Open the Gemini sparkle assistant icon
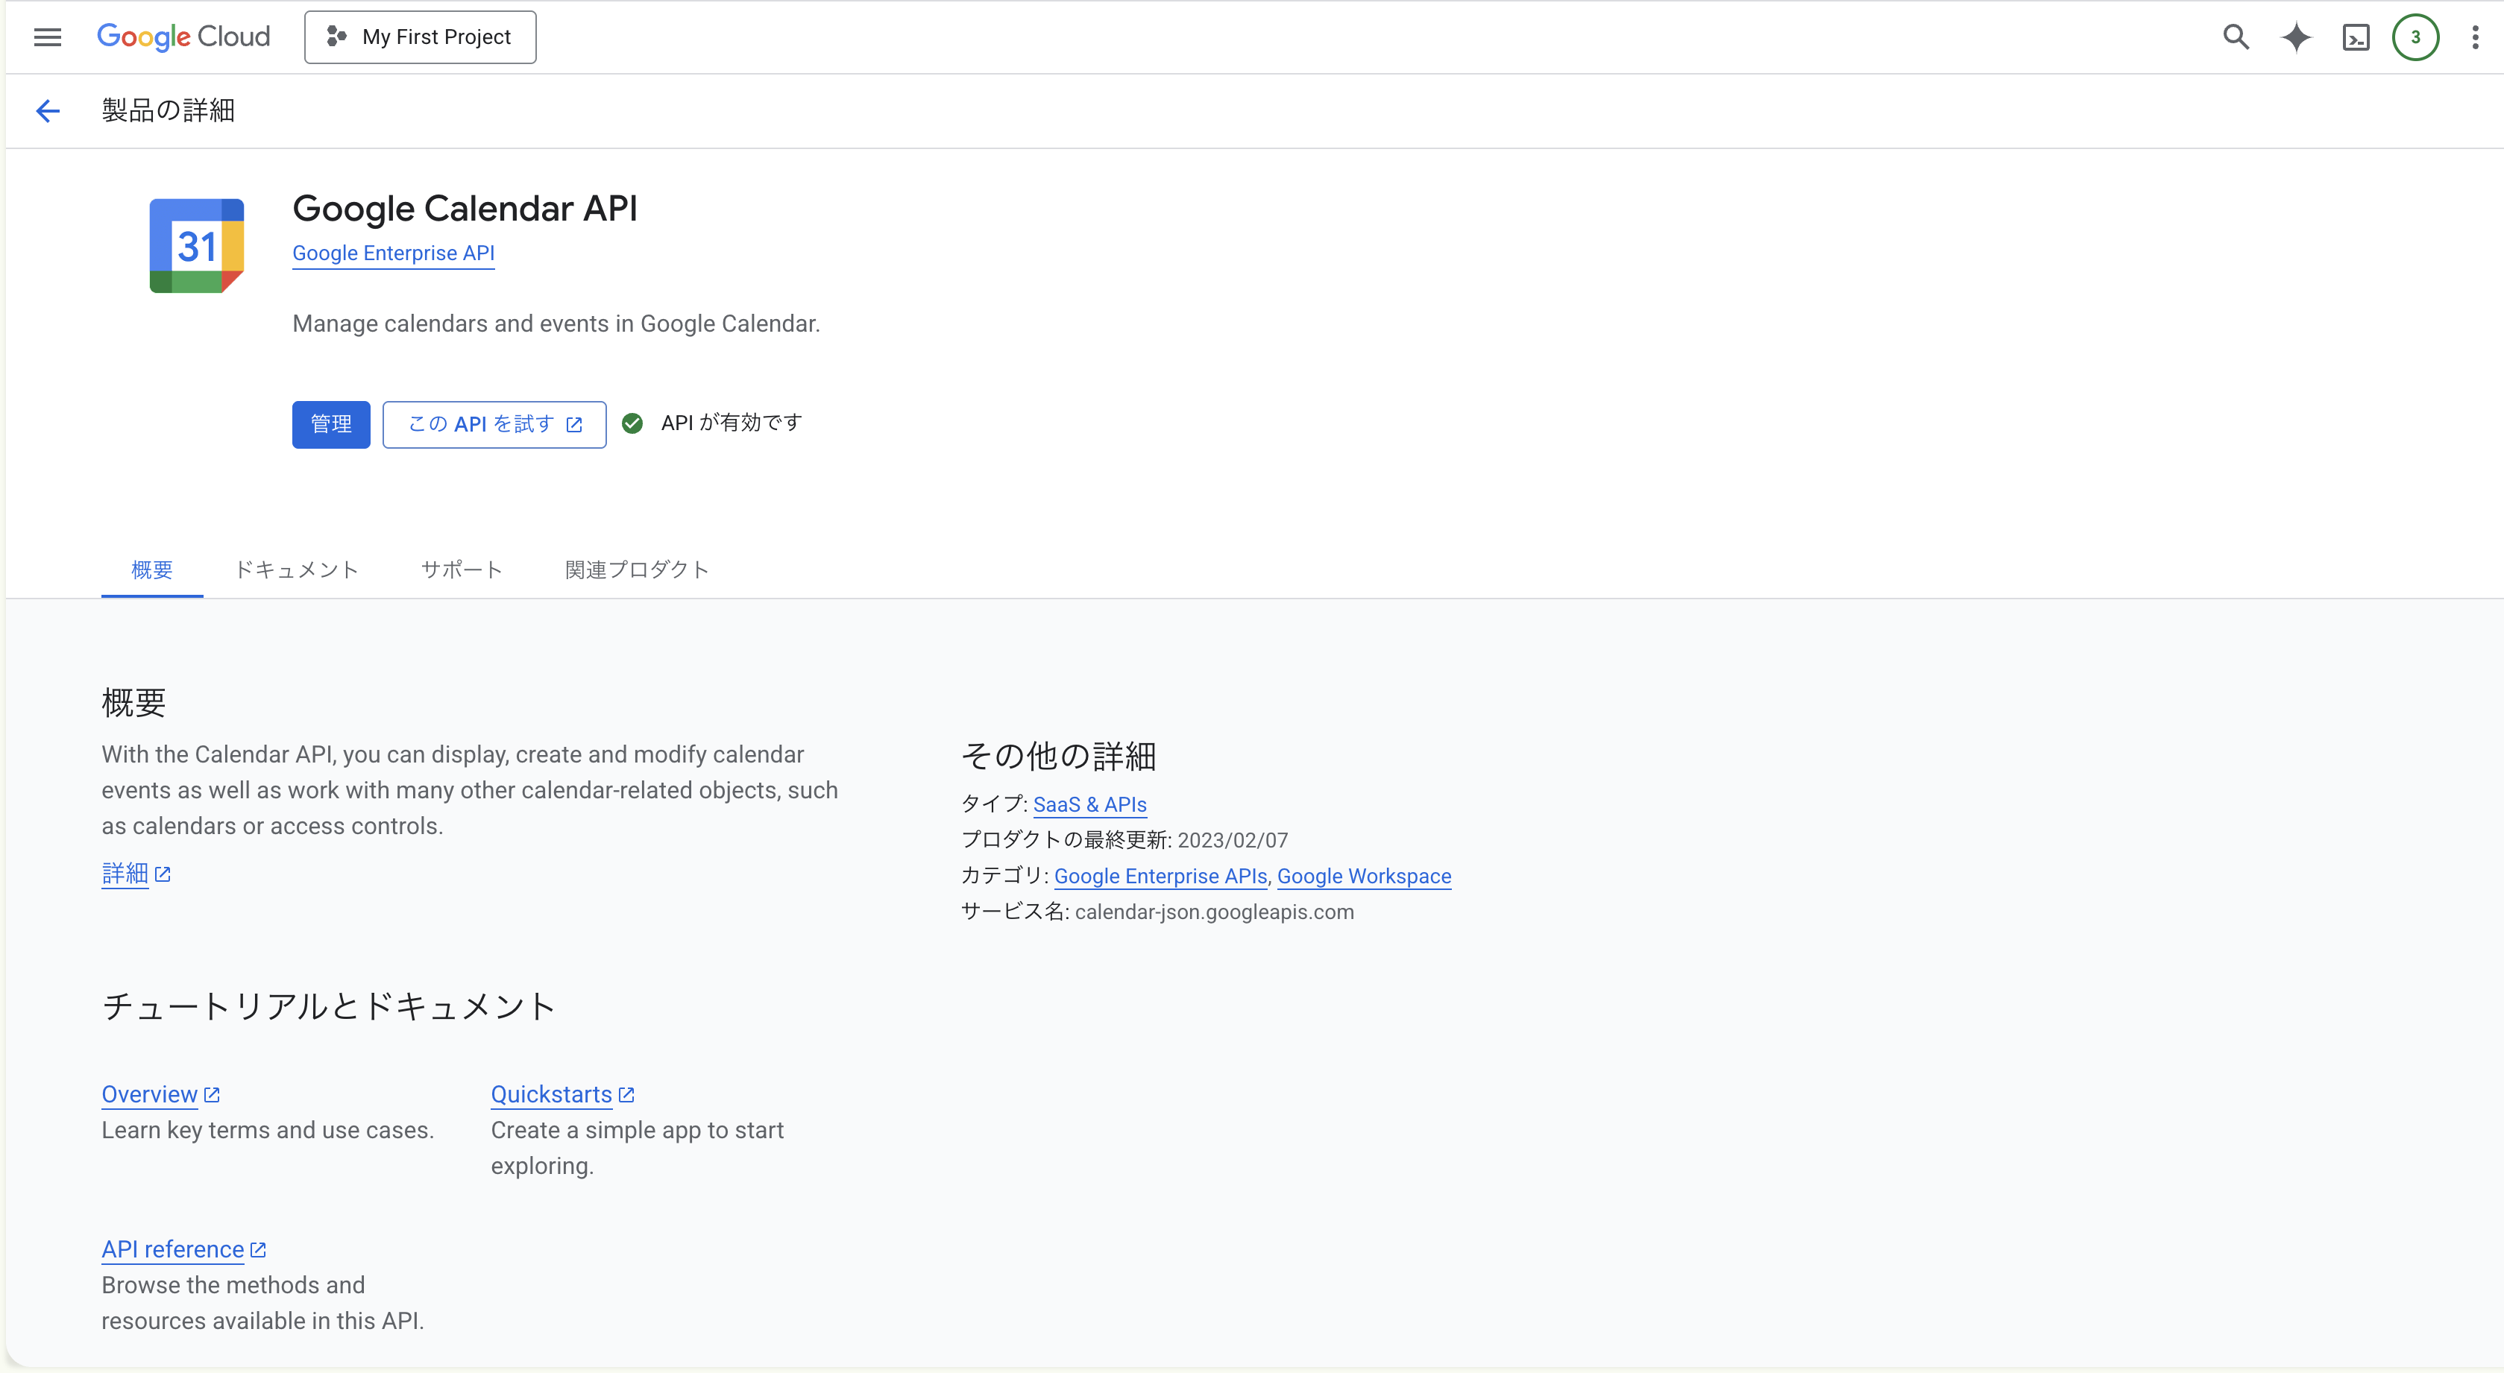This screenshot has width=2504, height=1373. pos(2296,37)
